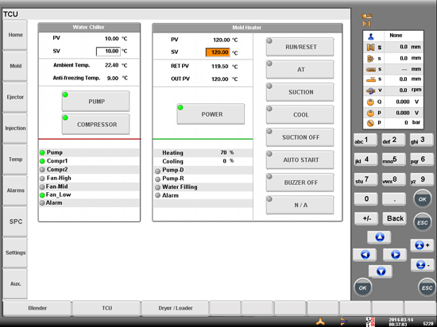Click the down arrow navigation key

[x=381, y=271]
